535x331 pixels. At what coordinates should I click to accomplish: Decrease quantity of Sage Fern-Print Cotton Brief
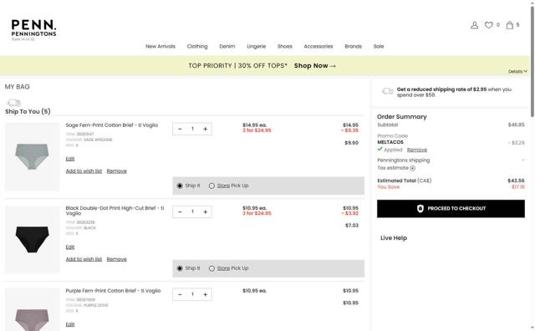pyautogui.click(x=180, y=129)
